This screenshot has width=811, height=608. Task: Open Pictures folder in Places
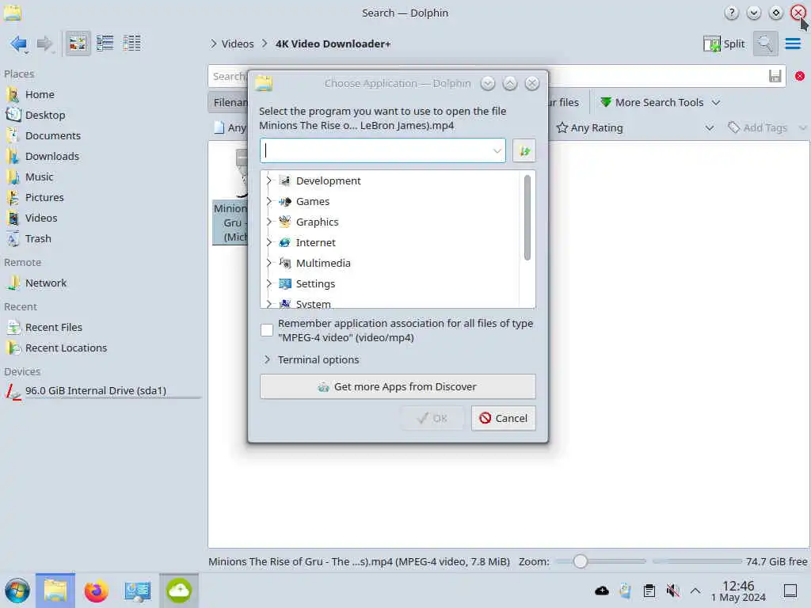[44, 197]
